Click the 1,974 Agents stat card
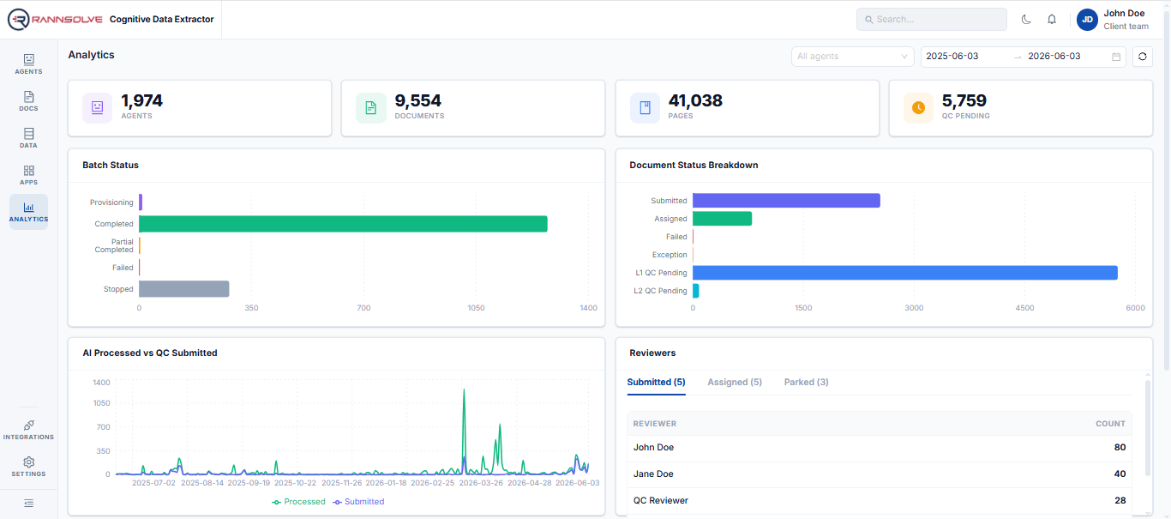1171x519 pixels. point(200,108)
